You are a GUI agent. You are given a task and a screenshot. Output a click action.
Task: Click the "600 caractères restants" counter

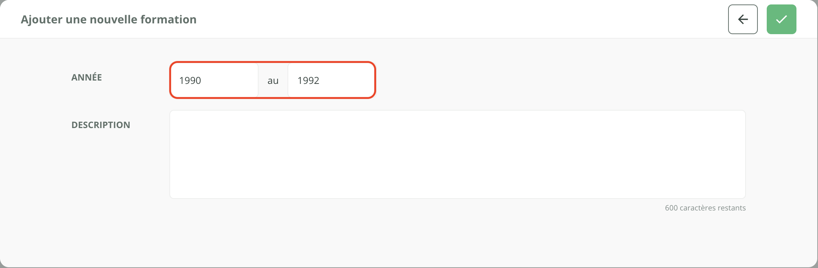click(705, 208)
